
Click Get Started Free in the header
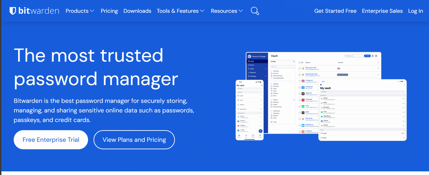[335, 11]
